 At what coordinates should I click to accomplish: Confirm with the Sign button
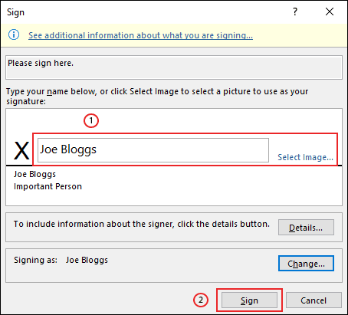point(249,300)
